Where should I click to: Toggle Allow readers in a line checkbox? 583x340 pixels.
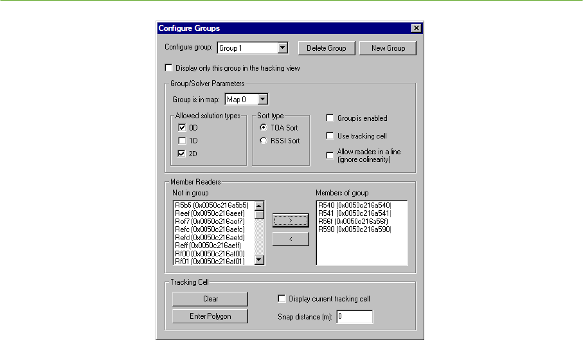(x=330, y=156)
